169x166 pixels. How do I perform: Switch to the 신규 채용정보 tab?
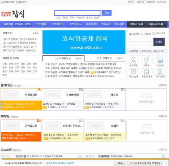[63, 58]
